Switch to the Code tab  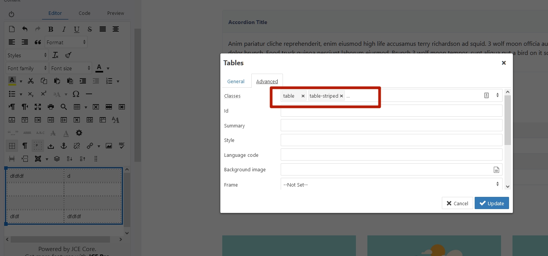(x=84, y=13)
